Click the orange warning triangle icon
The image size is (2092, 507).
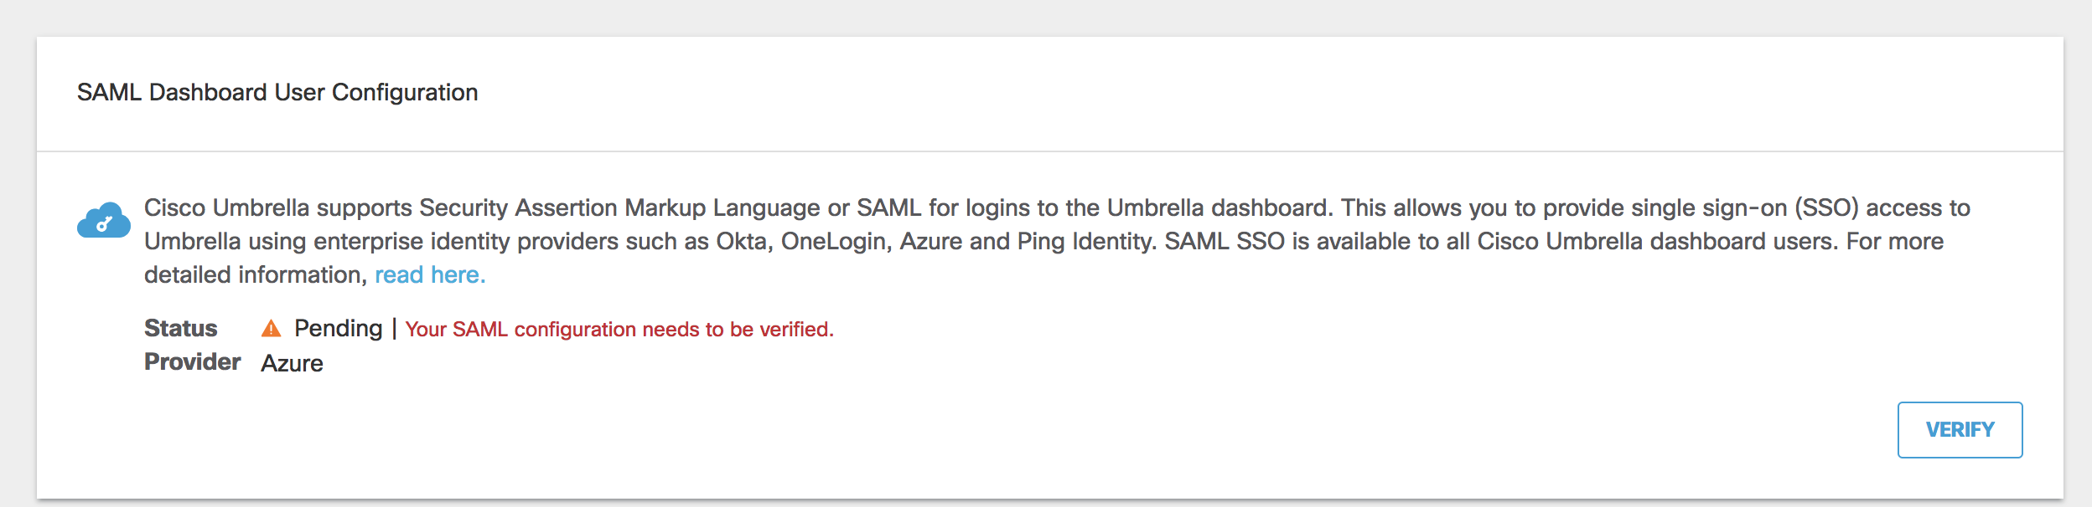point(271,328)
